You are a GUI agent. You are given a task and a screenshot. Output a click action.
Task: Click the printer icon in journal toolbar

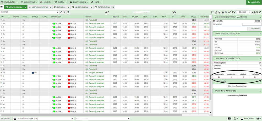click(x=216, y=12)
